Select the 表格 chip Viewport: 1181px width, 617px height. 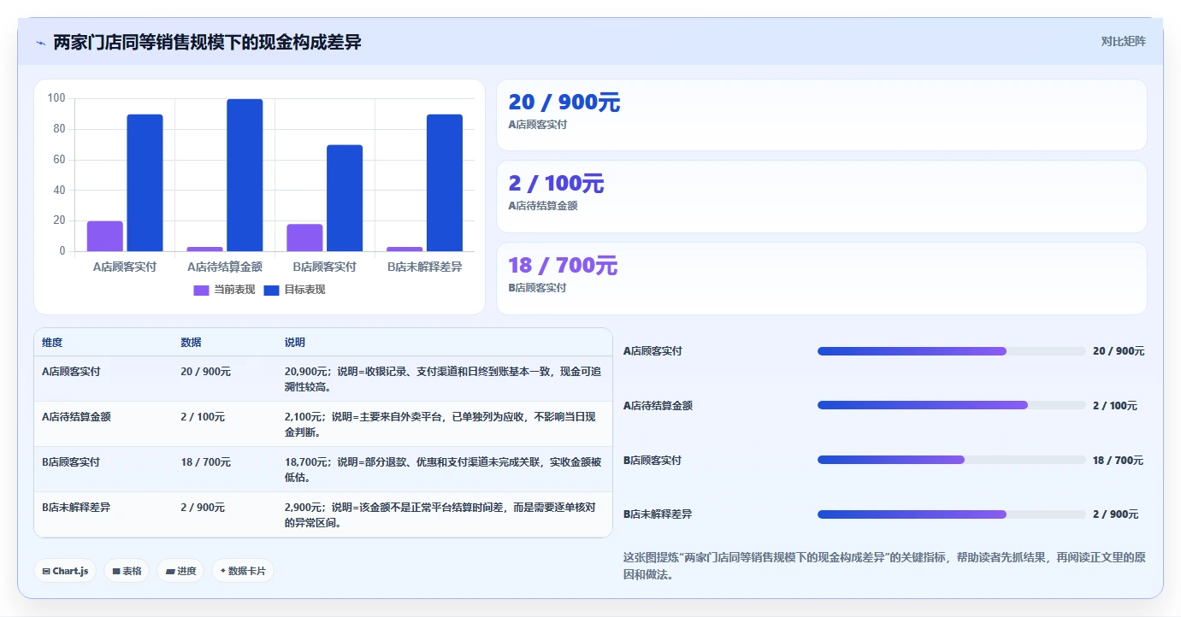[127, 571]
